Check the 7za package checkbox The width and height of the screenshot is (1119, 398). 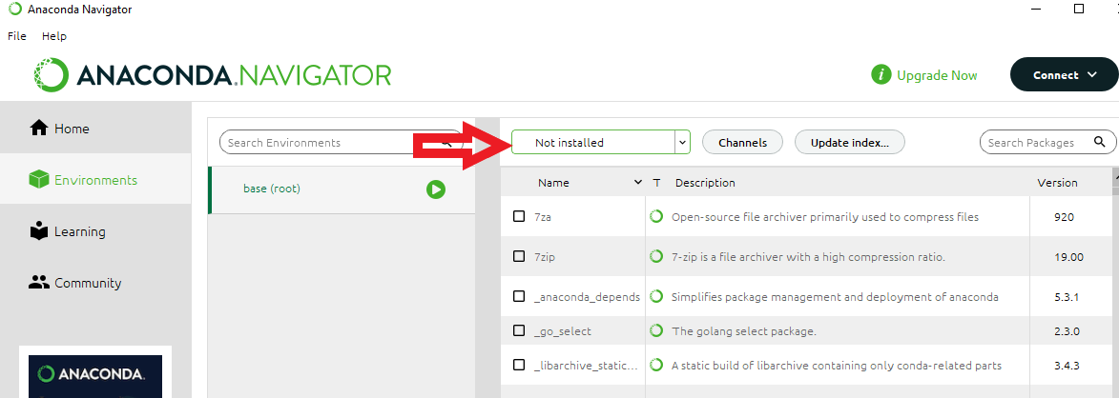point(519,216)
